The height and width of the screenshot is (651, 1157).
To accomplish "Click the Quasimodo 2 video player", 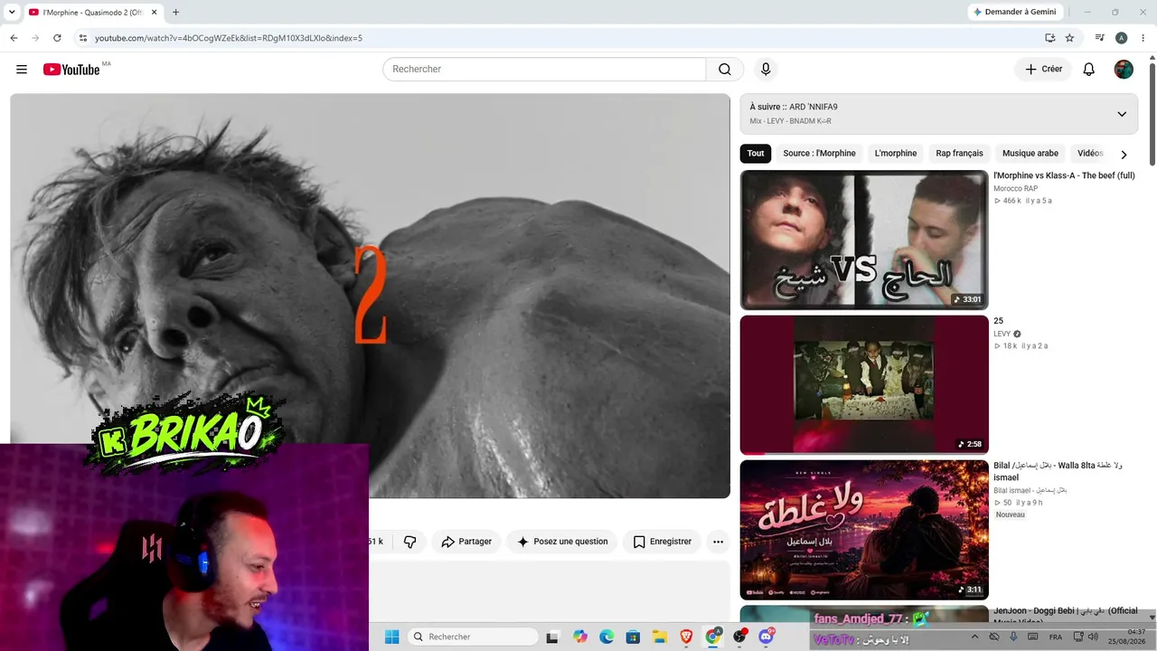I will (x=370, y=296).
